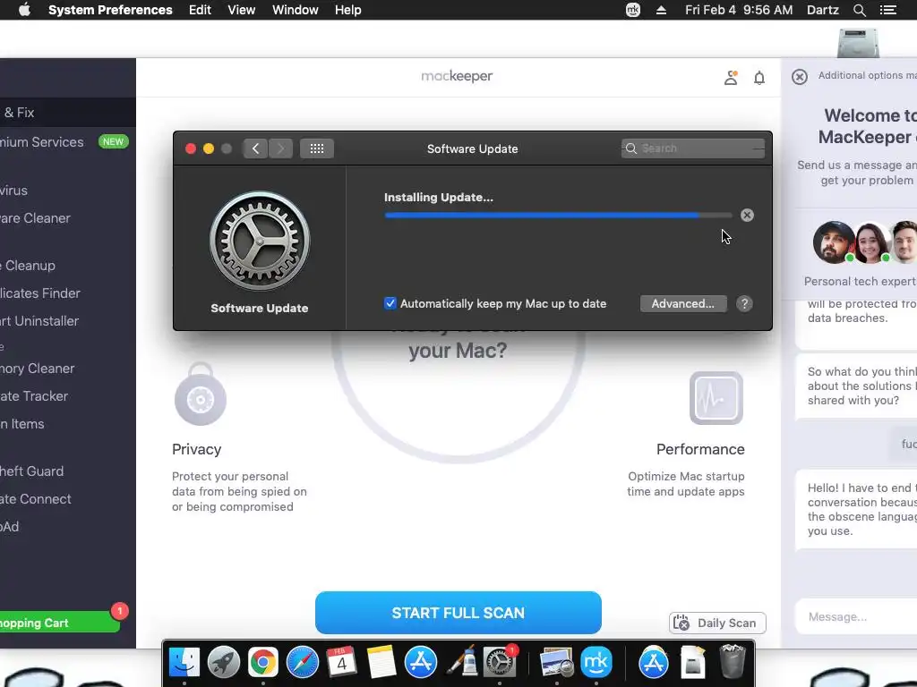The width and height of the screenshot is (917, 687).
Task: Open the Window menu
Action: click(x=296, y=10)
